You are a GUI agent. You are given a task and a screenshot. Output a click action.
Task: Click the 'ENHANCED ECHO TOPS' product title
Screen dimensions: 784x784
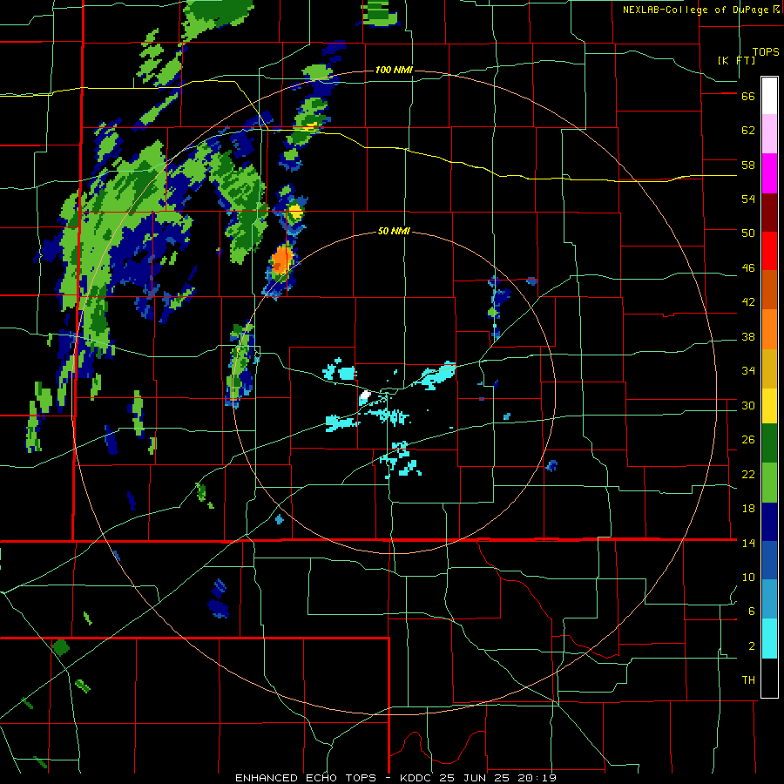coord(306,778)
